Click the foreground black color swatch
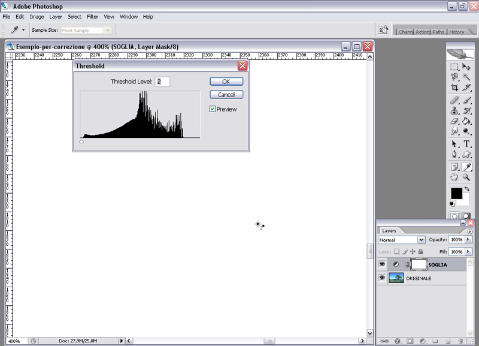Viewport: 479px width, 346px height. (456, 193)
